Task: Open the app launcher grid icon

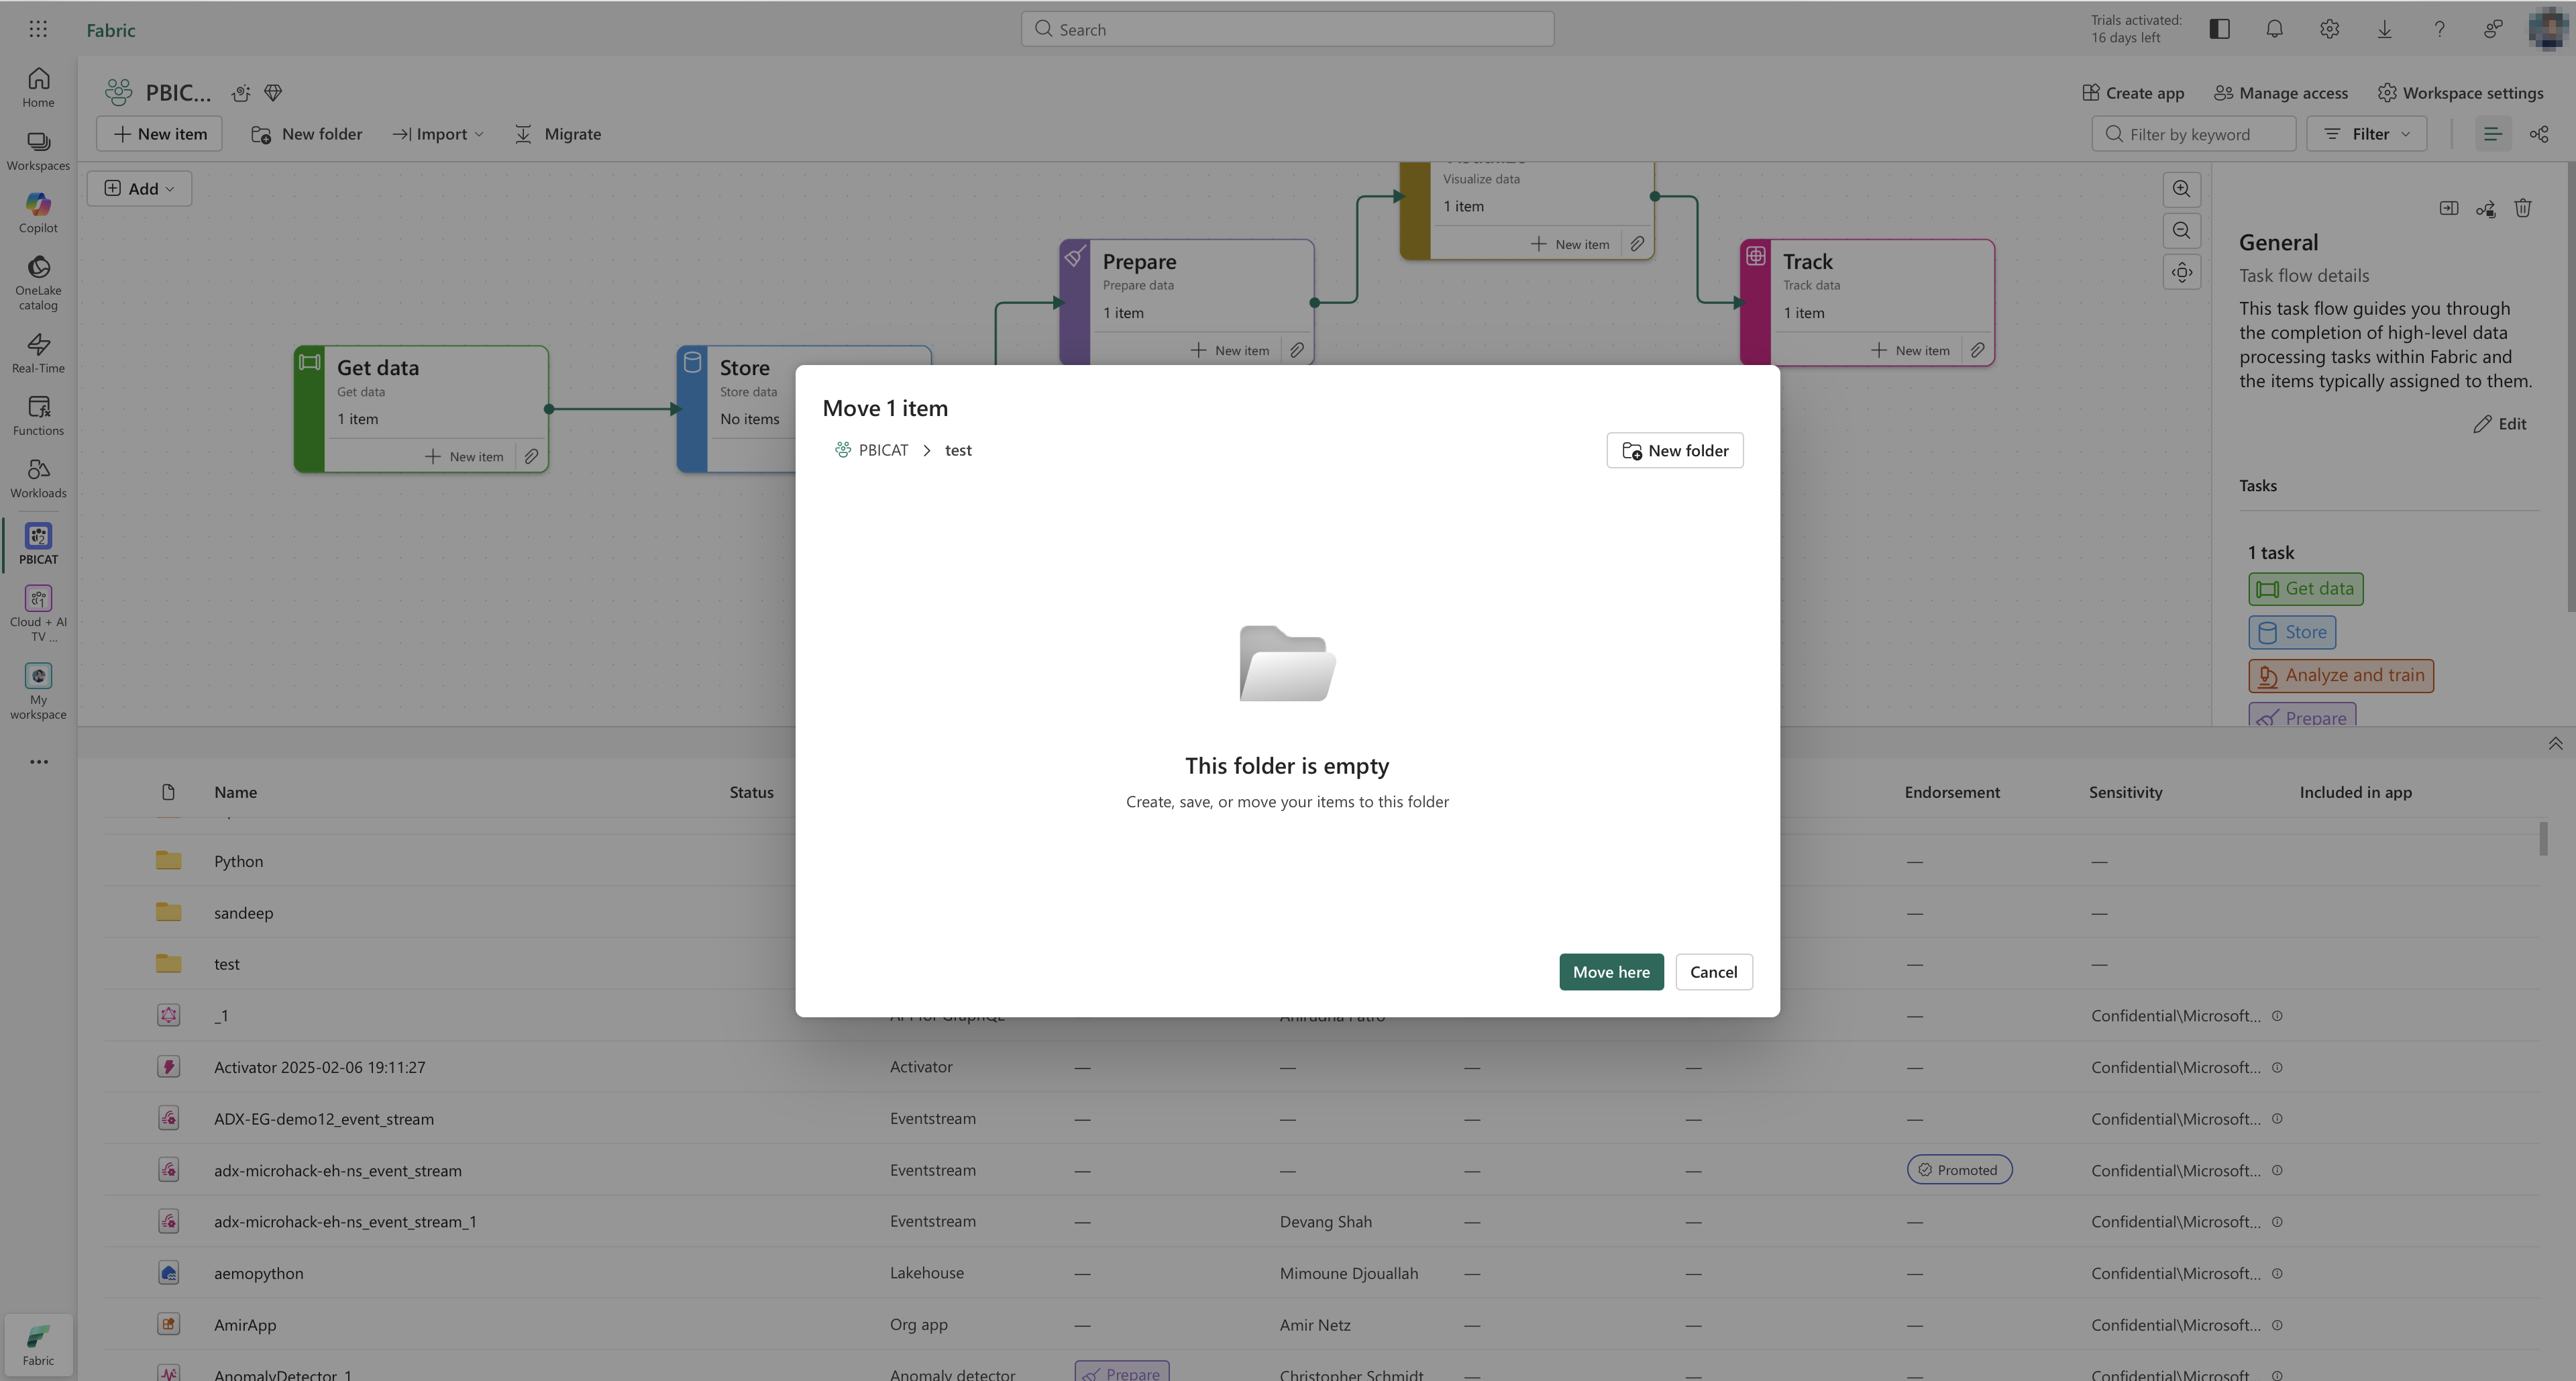Action: (x=38, y=29)
